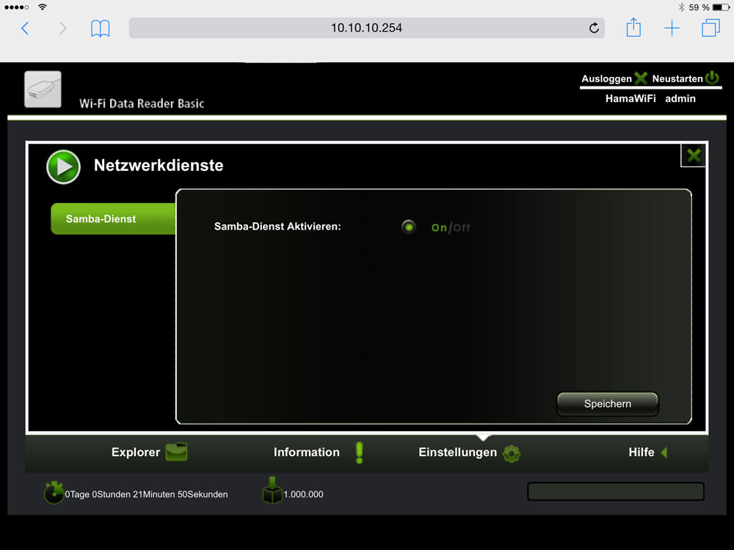Click the green X logout icon
This screenshot has width=734, height=550.
click(641, 78)
